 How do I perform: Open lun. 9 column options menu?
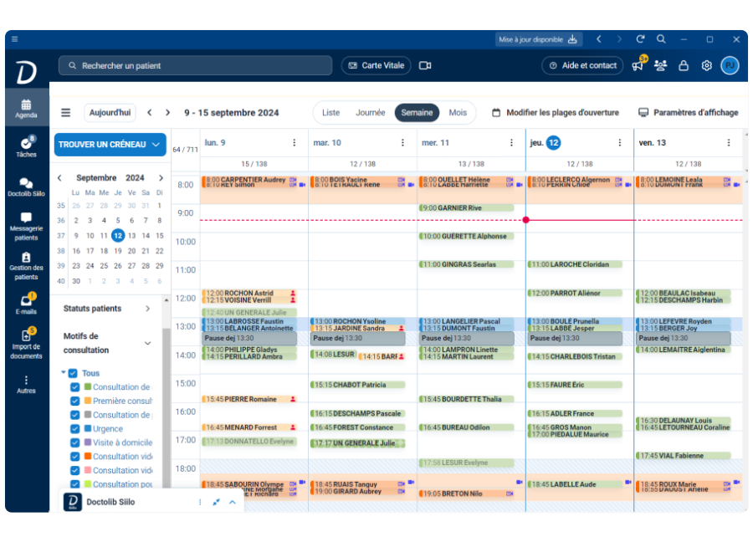pyautogui.click(x=295, y=142)
